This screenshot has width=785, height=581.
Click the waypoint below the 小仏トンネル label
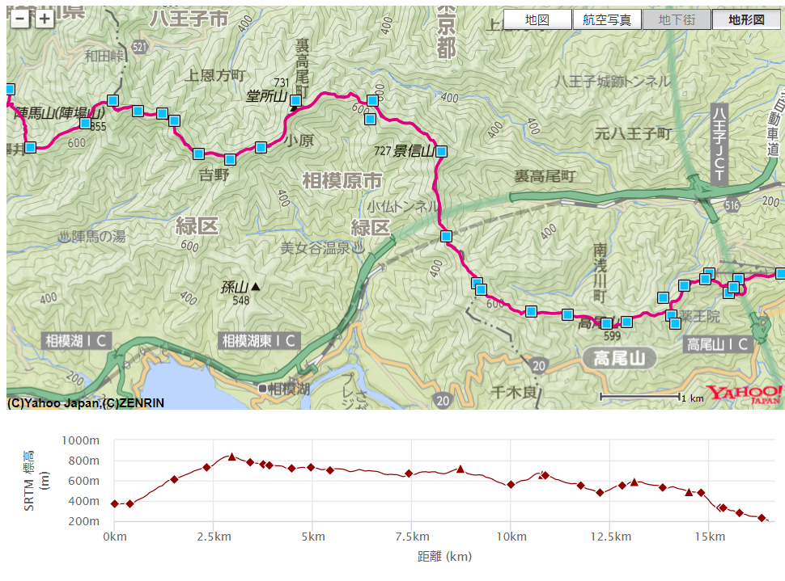click(446, 236)
